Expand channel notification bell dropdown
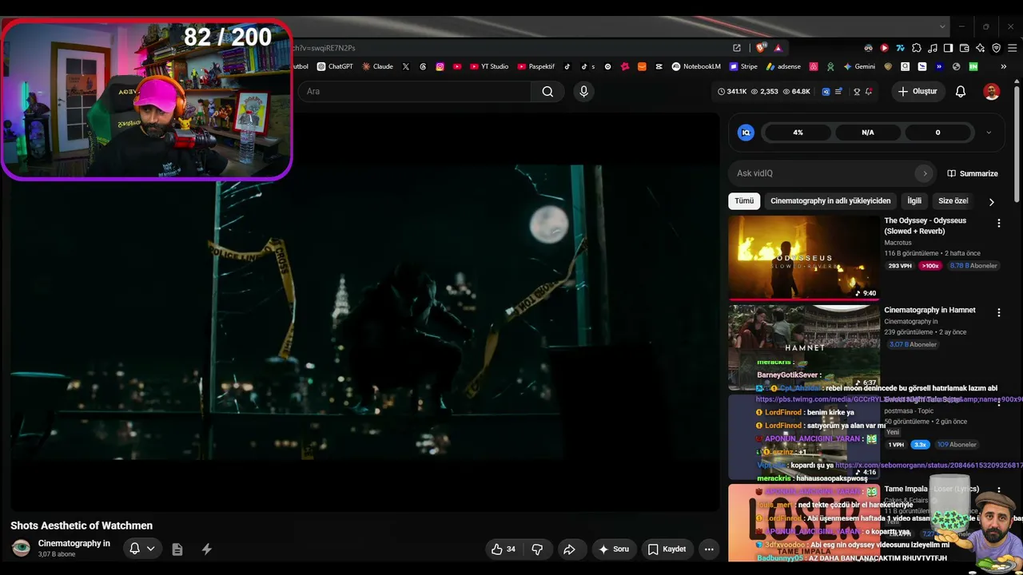The width and height of the screenshot is (1023, 575). click(142, 549)
